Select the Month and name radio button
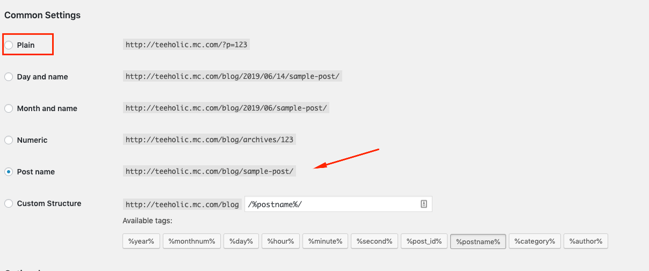Image resolution: width=649 pixels, height=271 pixels. coord(9,108)
